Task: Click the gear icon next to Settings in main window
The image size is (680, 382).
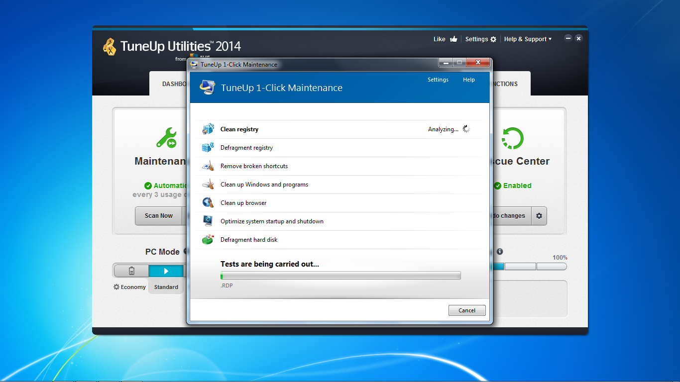Action: (x=493, y=39)
